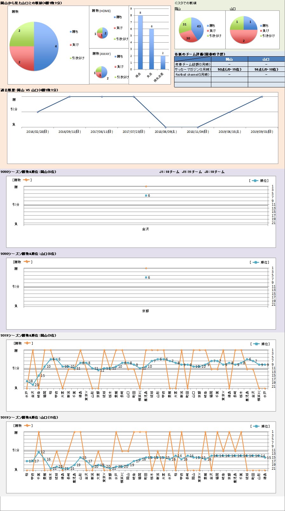The image size is (285, 511).
Task: Click the 京都 axis label in the 2020 山口 chart
Action: pos(146,311)
